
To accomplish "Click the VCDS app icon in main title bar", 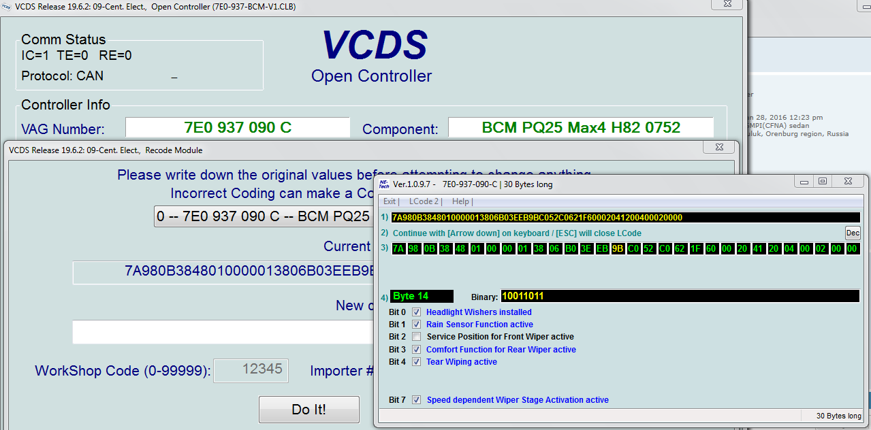I will coord(6,6).
